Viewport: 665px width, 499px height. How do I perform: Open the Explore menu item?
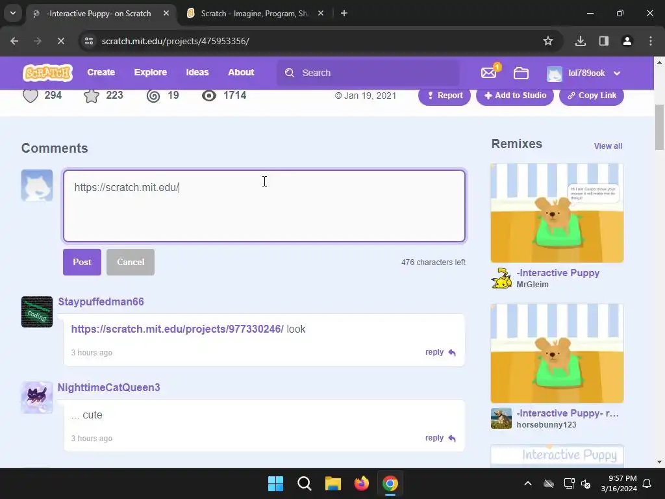pos(151,73)
